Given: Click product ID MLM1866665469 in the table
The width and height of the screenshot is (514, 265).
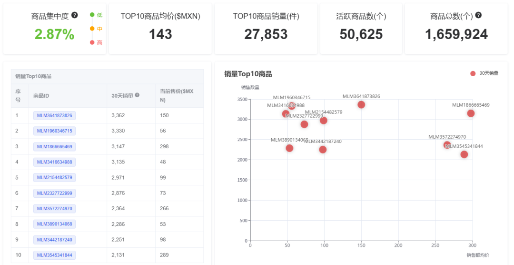Looking at the screenshot, I should pos(54,146).
